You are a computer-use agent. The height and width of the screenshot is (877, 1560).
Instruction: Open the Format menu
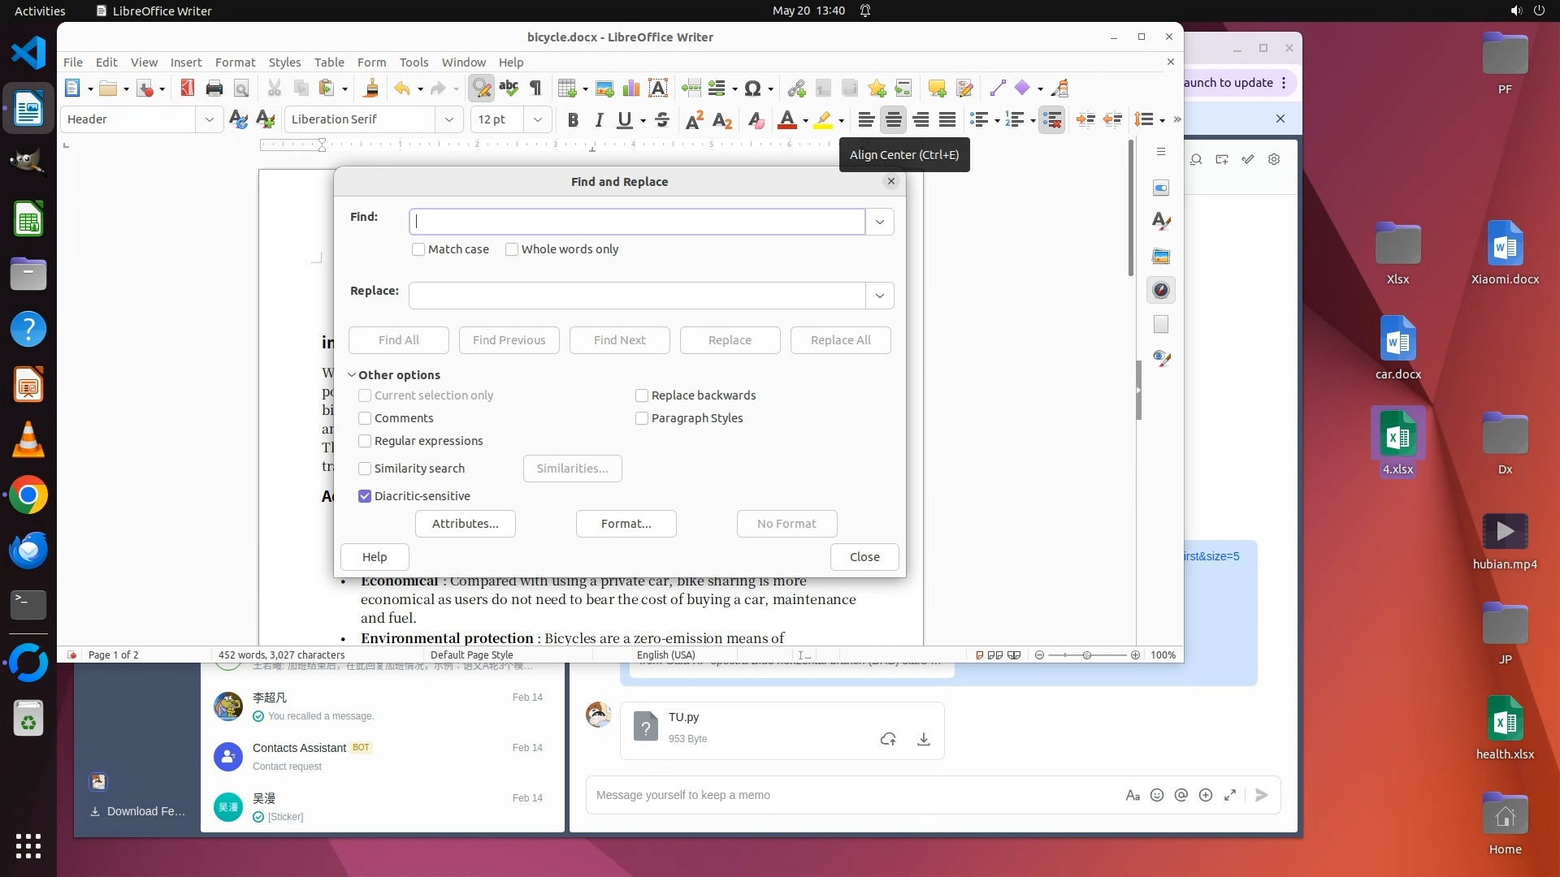pyautogui.click(x=235, y=62)
